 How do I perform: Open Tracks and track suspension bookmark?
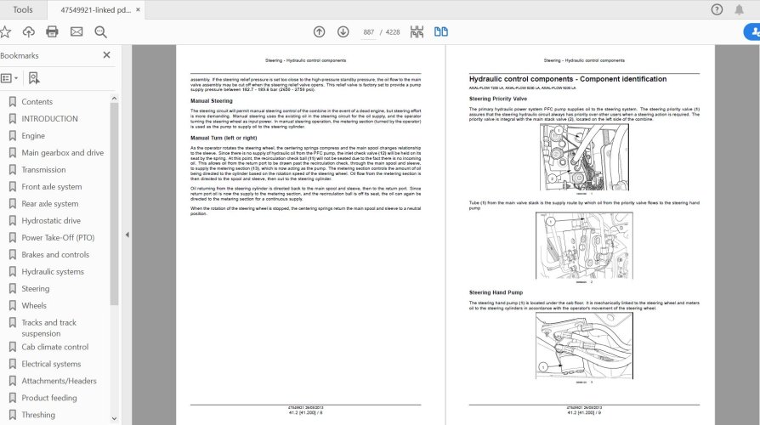click(49, 328)
